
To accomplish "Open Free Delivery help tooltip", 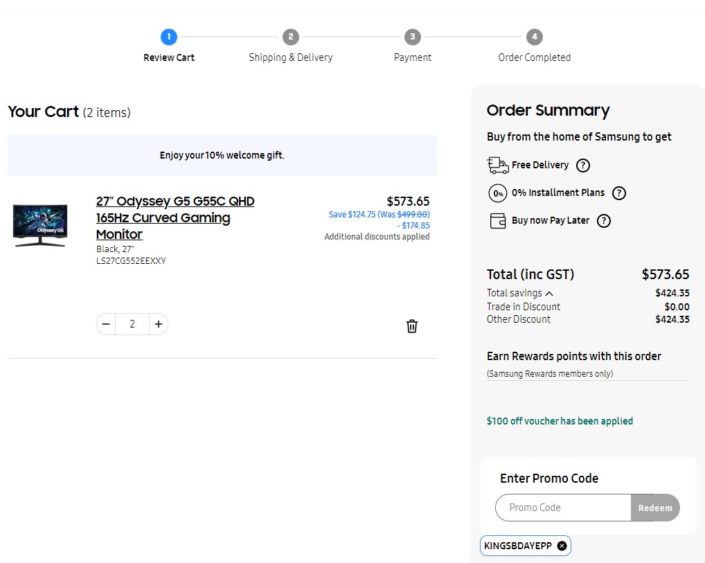I will coord(583,166).
